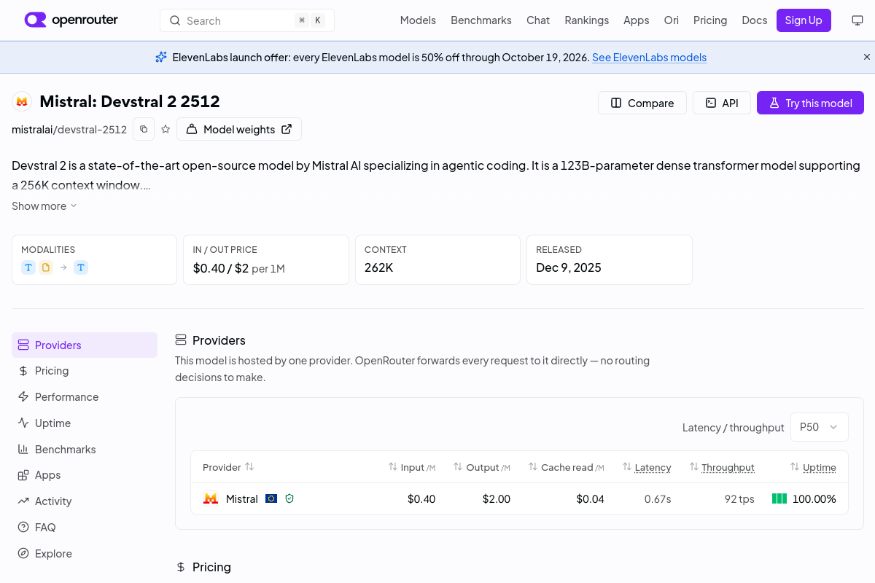Select the Providers sidebar section
The height and width of the screenshot is (583, 875).
coord(85,345)
